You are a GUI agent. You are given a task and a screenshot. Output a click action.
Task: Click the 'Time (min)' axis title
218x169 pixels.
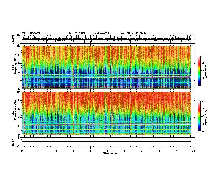click(110, 153)
